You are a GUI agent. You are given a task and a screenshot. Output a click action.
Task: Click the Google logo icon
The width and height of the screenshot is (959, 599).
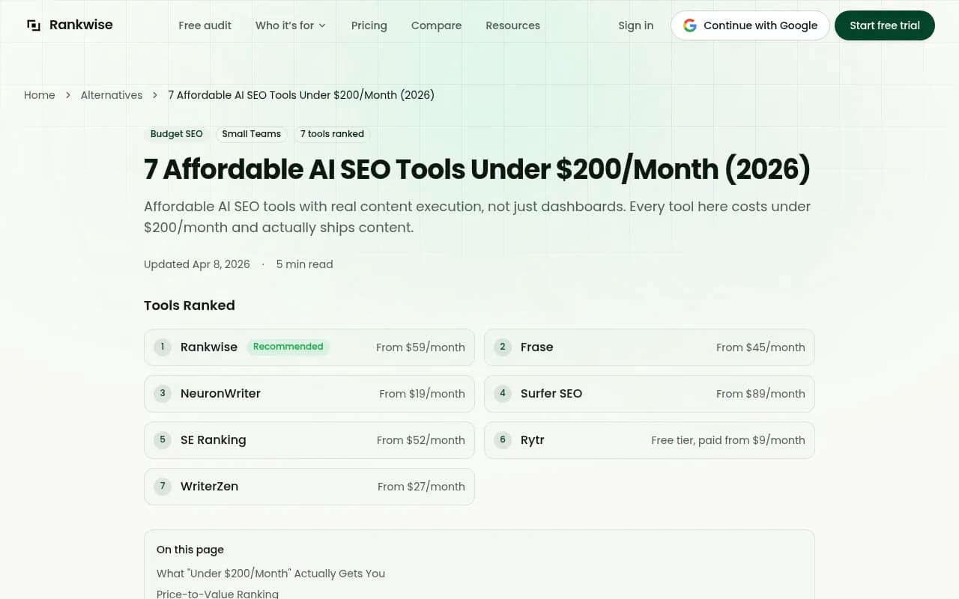point(690,25)
